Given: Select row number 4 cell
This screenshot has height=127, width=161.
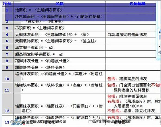Looking at the screenshot, I should point(8,34).
